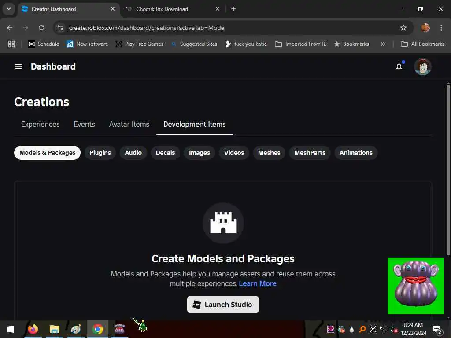The width and height of the screenshot is (451, 338).
Task: Open the Imported From IE folder
Action: pos(300,44)
